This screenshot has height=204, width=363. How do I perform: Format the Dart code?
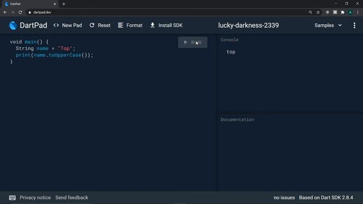[130, 25]
